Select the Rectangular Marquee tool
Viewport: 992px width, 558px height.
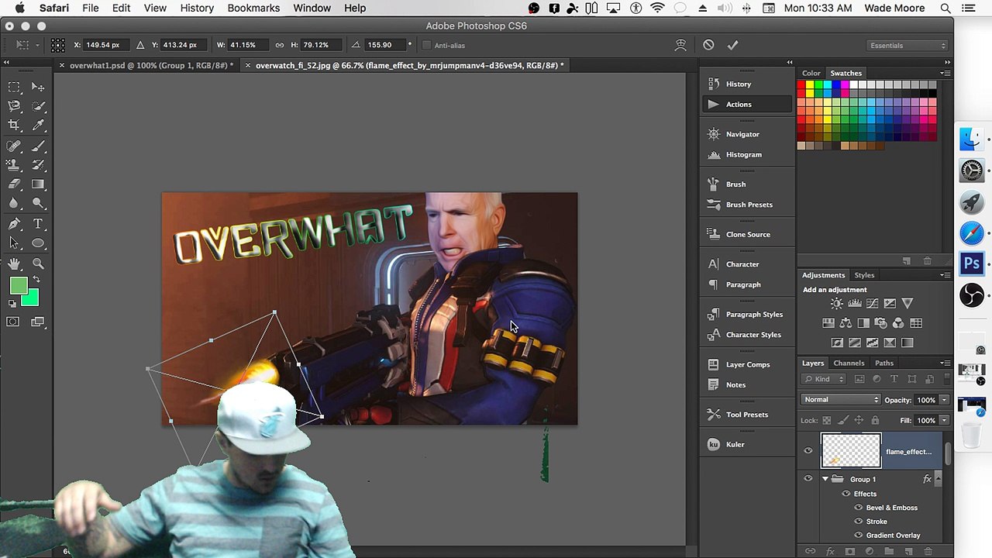click(x=14, y=88)
